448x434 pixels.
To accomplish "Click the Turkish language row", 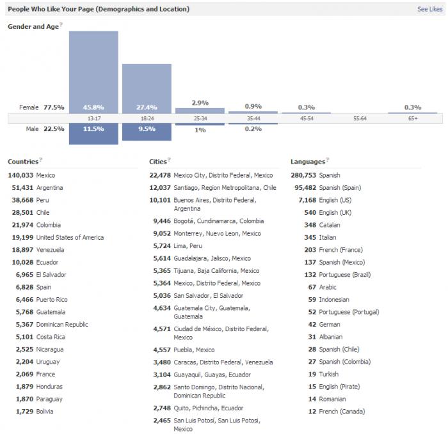I will 323,374.
